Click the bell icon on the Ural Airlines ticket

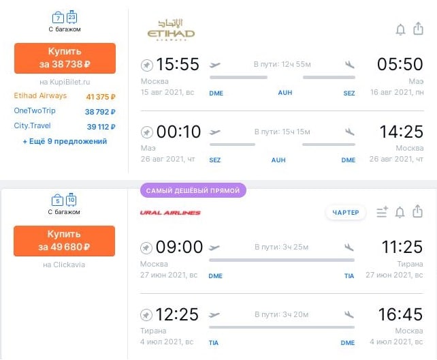(400, 213)
